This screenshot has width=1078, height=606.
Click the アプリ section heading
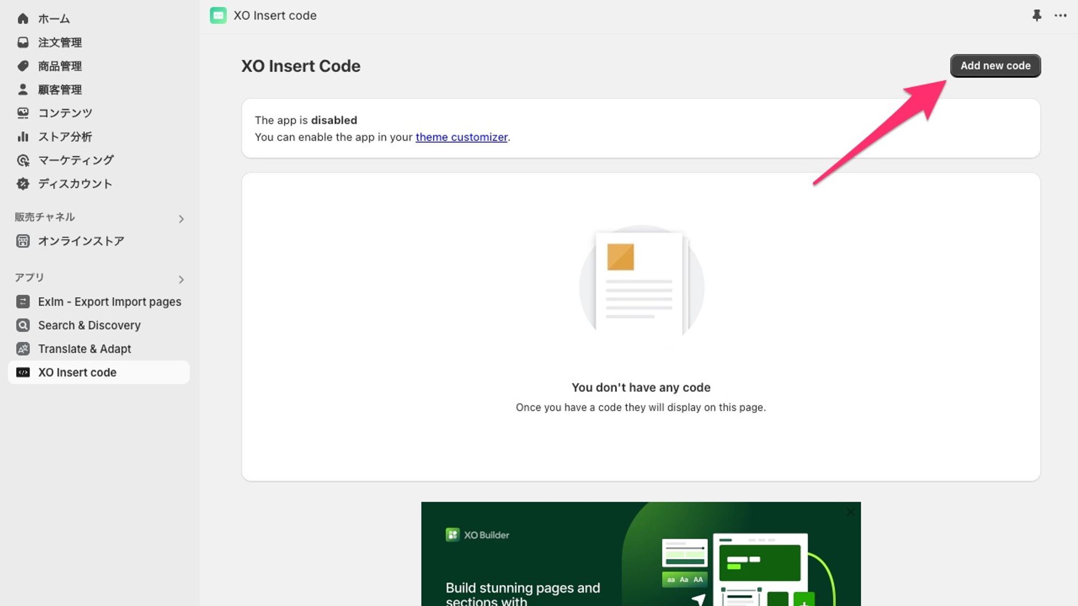30,277
